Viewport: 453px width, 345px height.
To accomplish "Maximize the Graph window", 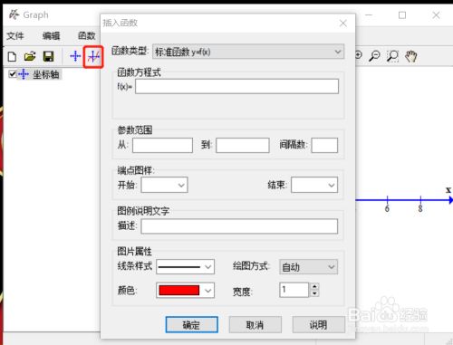I will [x=402, y=15].
